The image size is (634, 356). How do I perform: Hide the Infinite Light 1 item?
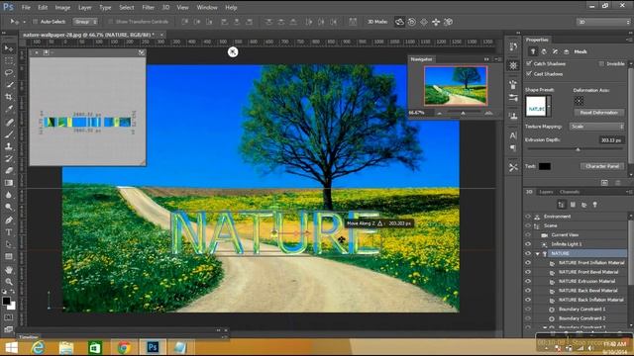pyautogui.click(x=528, y=244)
